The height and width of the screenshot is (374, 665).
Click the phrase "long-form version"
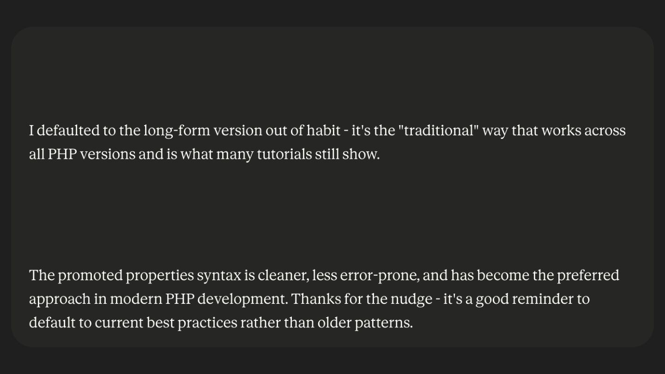coord(202,131)
